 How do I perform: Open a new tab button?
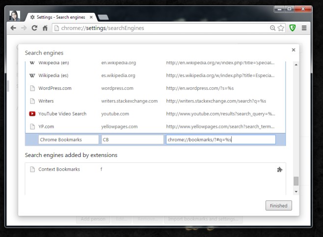pos(103,18)
